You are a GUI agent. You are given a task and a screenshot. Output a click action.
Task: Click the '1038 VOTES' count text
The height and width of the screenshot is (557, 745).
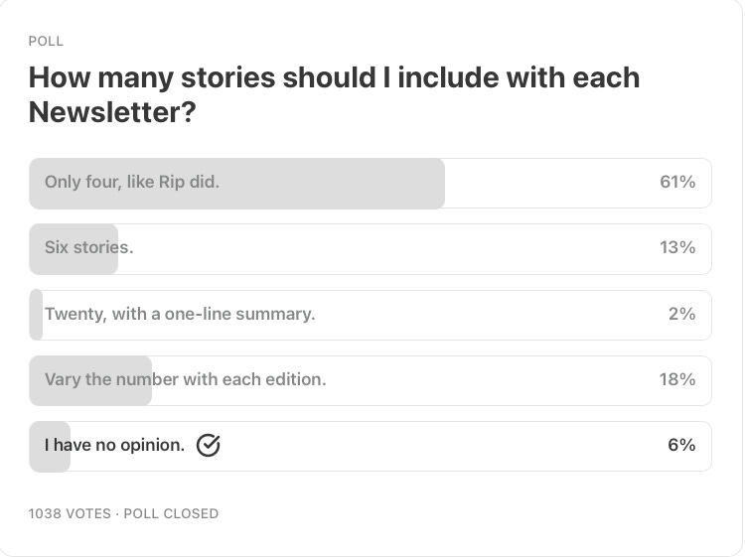(70, 513)
